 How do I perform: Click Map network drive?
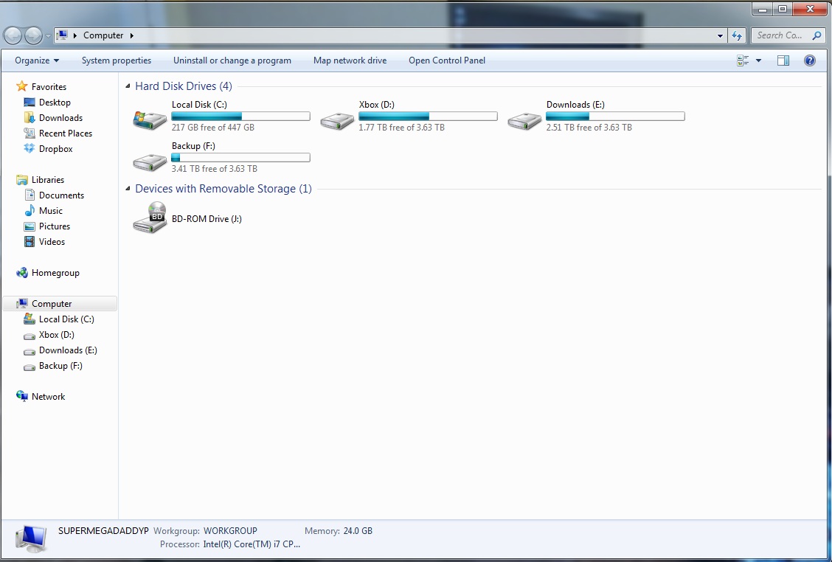pos(350,60)
